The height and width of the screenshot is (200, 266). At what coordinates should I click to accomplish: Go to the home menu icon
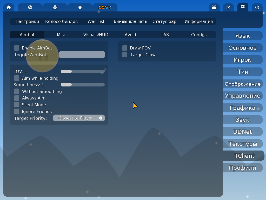[9, 8]
